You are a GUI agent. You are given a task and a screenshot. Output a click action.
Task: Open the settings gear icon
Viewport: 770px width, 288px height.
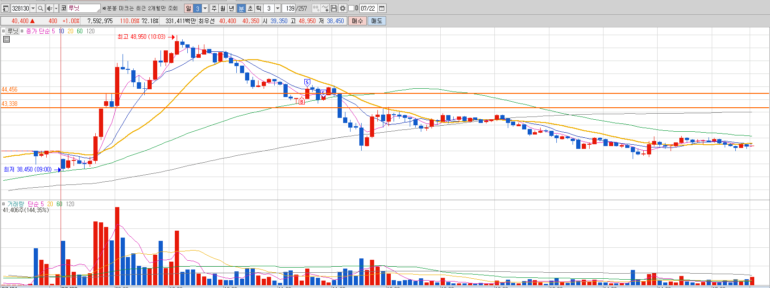point(342,8)
